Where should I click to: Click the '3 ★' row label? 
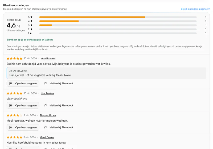point(30,25)
